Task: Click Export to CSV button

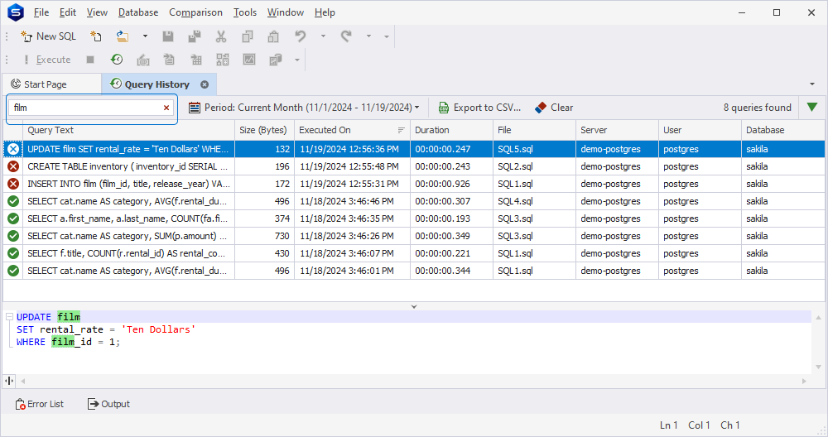Action: pyautogui.click(x=479, y=108)
